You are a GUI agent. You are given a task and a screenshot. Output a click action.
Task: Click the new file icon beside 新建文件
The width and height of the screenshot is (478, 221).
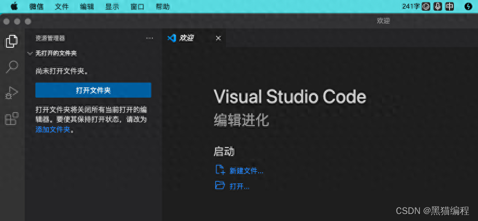(220, 170)
